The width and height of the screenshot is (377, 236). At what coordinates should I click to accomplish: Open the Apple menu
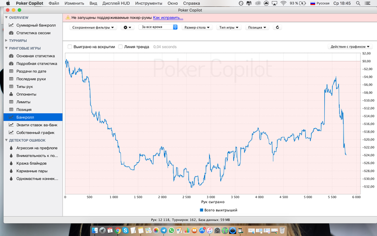coord(8,3)
